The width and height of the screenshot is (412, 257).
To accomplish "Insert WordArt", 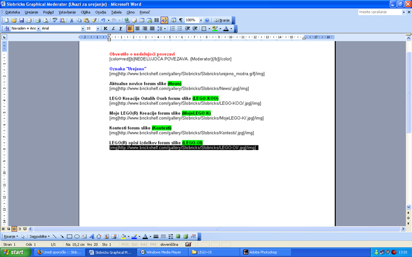I will (x=92, y=236).
